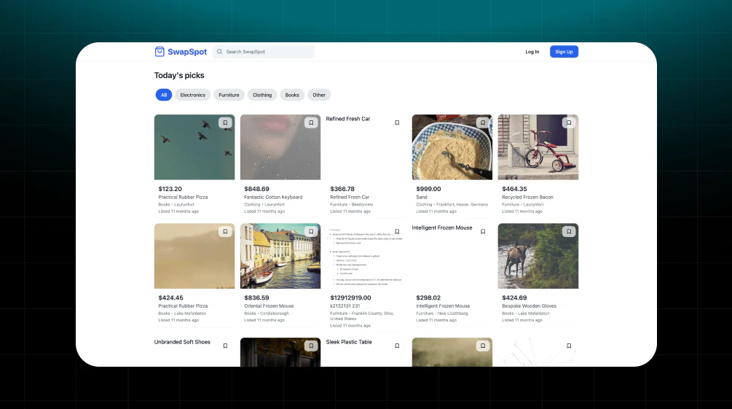732x409 pixels.
Task: Open the bowl of porridge photo
Action: coord(452,147)
